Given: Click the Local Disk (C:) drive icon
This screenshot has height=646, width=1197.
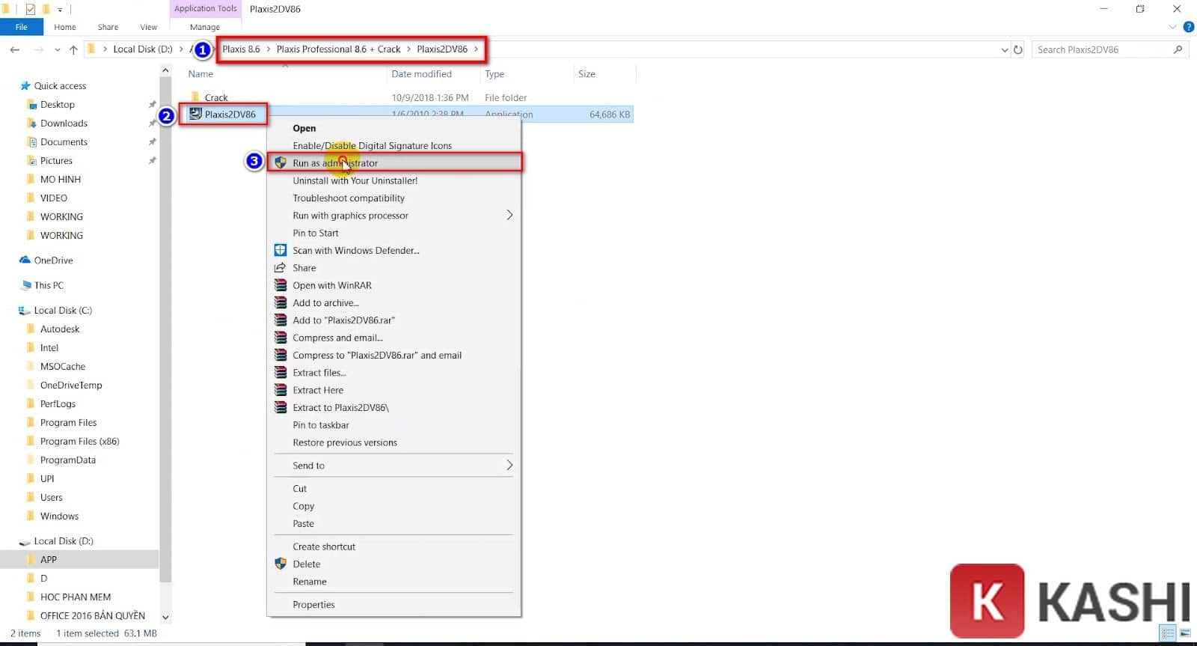Looking at the screenshot, I should tap(24, 310).
